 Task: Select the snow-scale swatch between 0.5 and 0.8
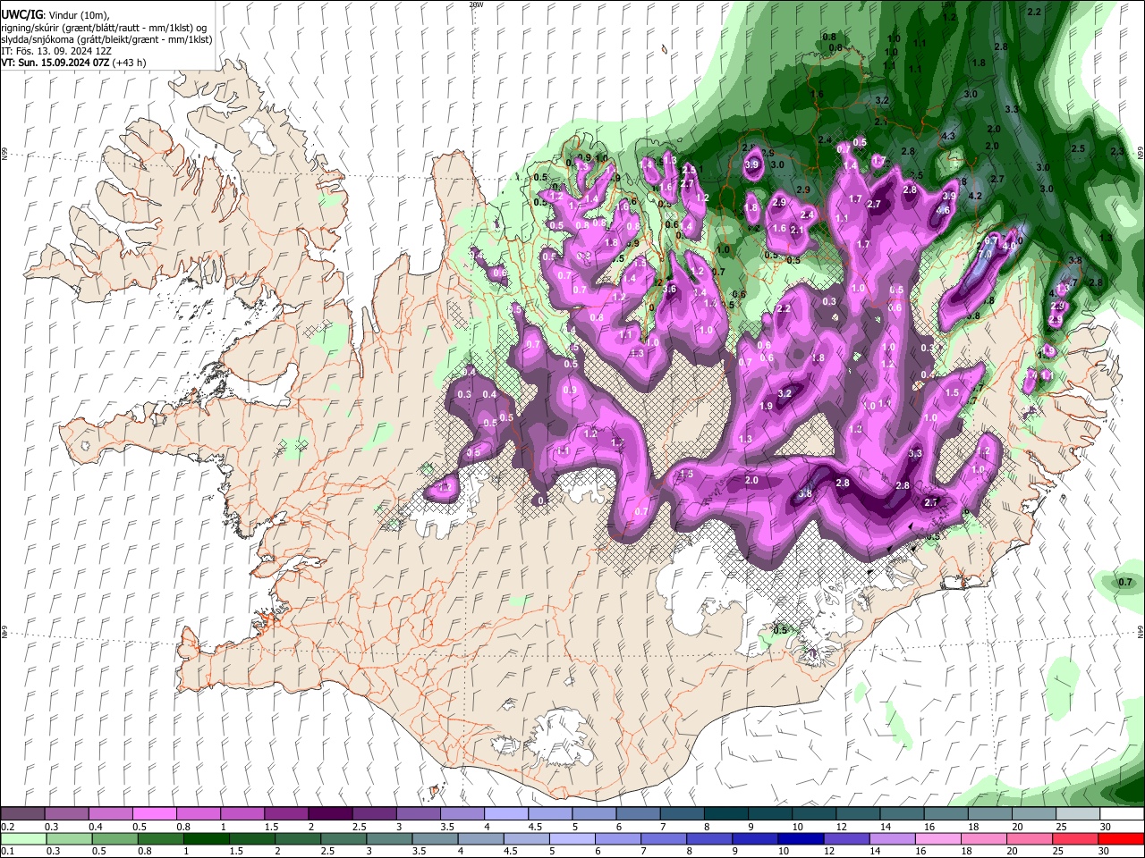click(x=155, y=814)
